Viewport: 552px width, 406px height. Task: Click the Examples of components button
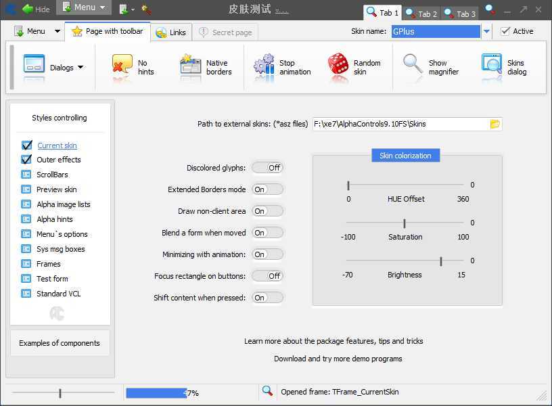pyautogui.click(x=60, y=343)
